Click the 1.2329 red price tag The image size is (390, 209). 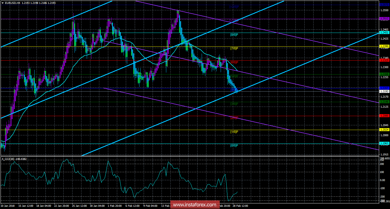tap(384, 60)
